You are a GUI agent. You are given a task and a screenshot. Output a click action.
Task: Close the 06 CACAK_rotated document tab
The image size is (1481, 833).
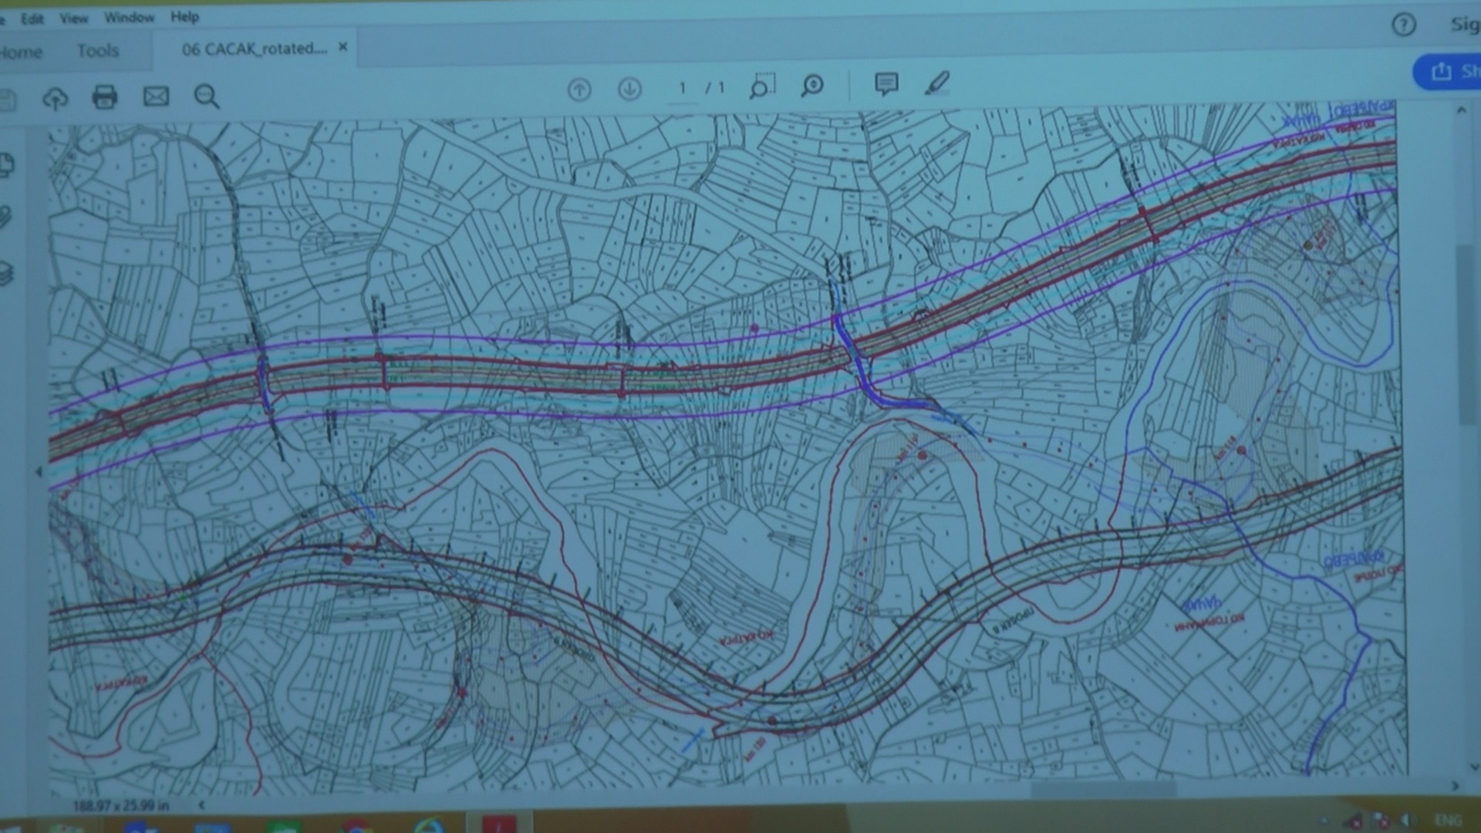[343, 47]
